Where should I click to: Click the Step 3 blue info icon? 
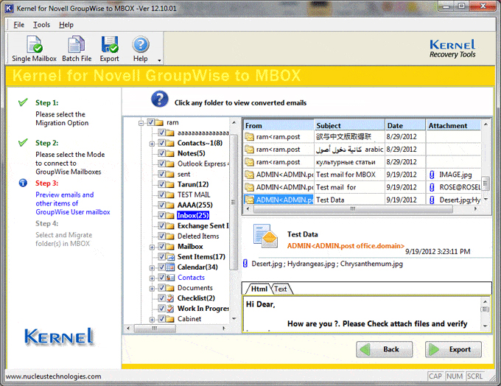(23, 183)
